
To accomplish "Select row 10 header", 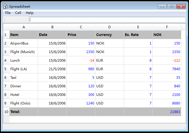I will coord(6,112).
